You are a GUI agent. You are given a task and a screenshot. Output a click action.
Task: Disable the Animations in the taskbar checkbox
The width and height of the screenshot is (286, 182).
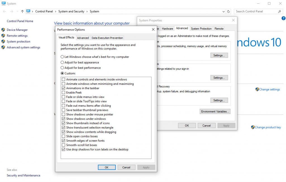coord(63,88)
